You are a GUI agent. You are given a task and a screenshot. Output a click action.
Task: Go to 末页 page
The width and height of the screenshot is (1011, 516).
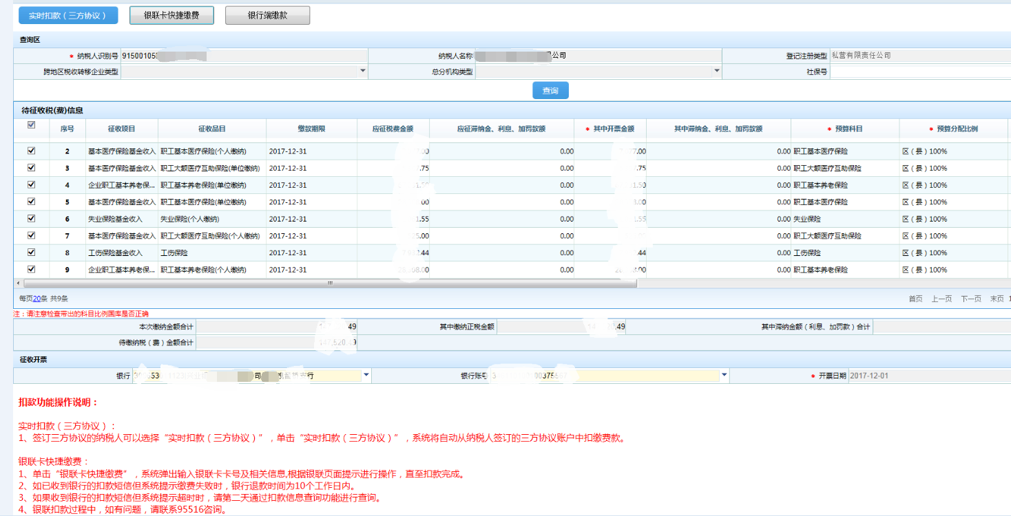[997, 299]
